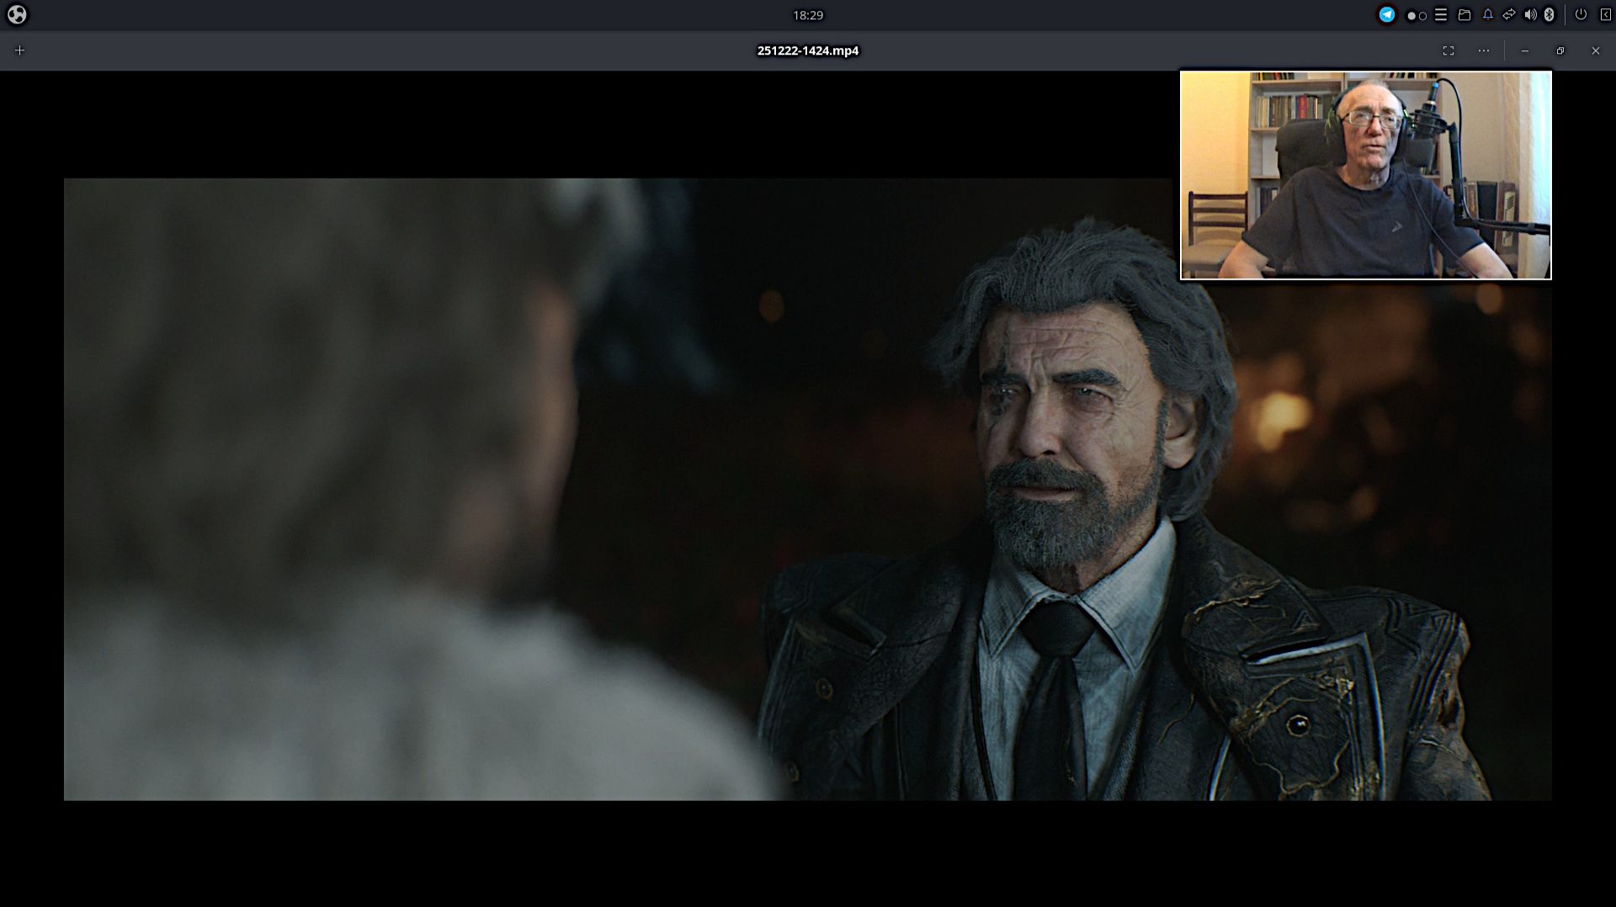Open the player's overflow menu with three dots
This screenshot has width=1616, height=907.
1483,50
